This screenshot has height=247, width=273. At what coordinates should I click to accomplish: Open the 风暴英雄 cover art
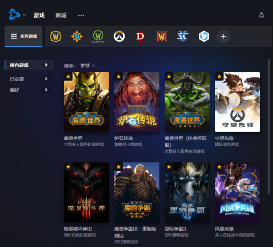click(x=238, y=192)
